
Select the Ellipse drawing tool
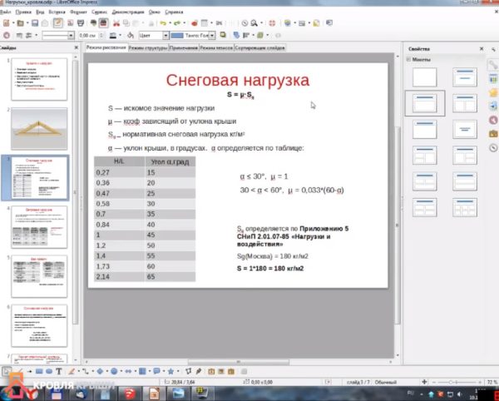49,371
